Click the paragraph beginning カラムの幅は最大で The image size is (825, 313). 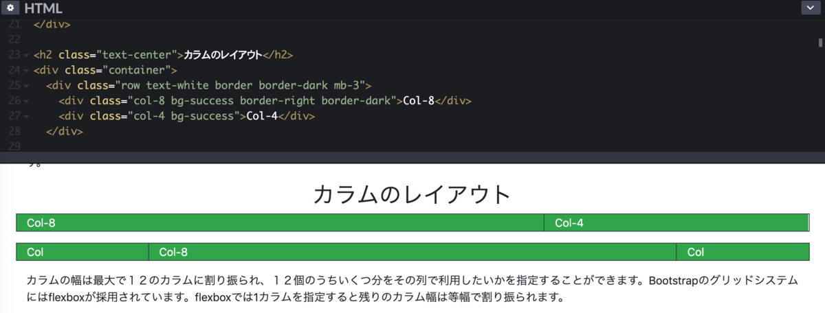click(x=412, y=289)
